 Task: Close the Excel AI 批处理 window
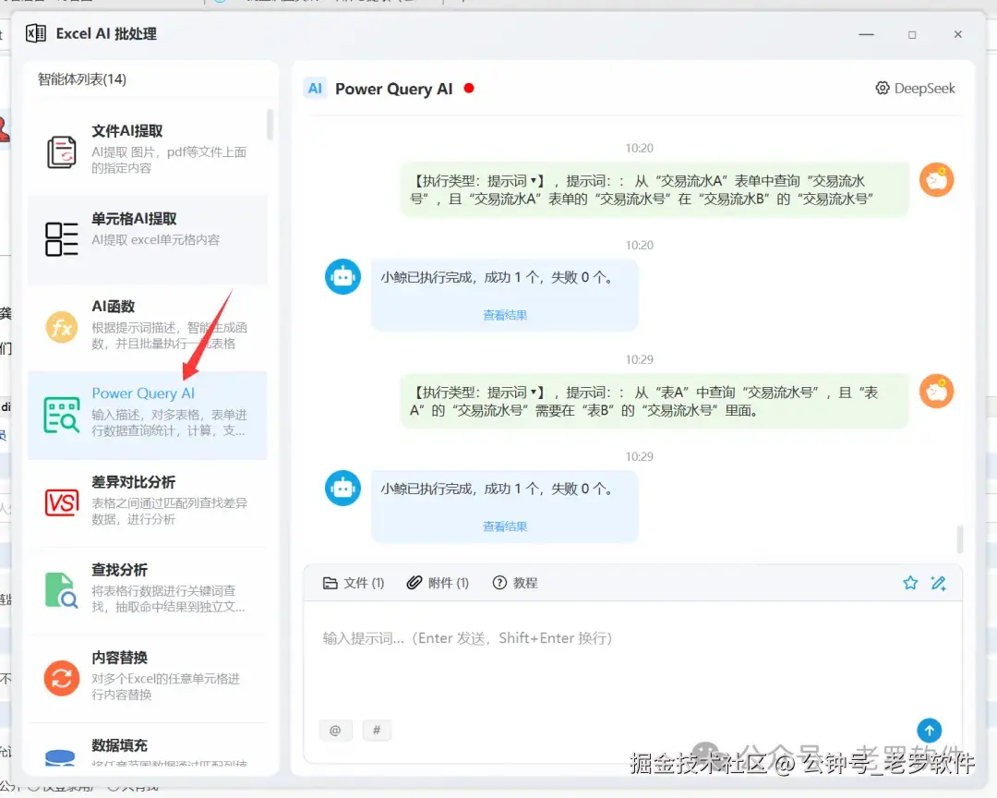957,34
